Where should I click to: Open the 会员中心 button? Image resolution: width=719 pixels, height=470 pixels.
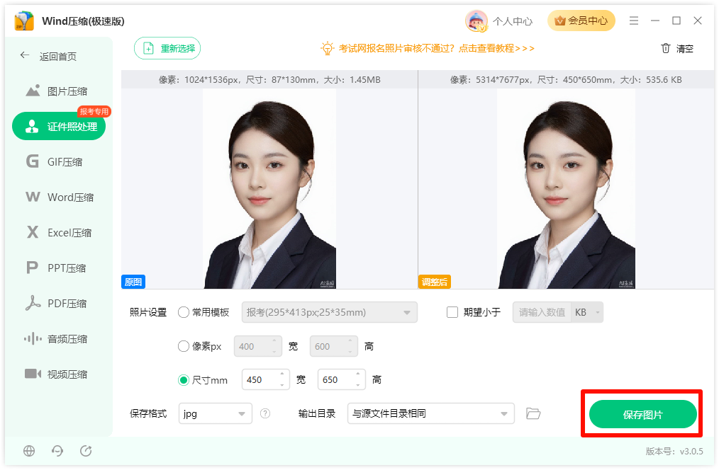(581, 21)
